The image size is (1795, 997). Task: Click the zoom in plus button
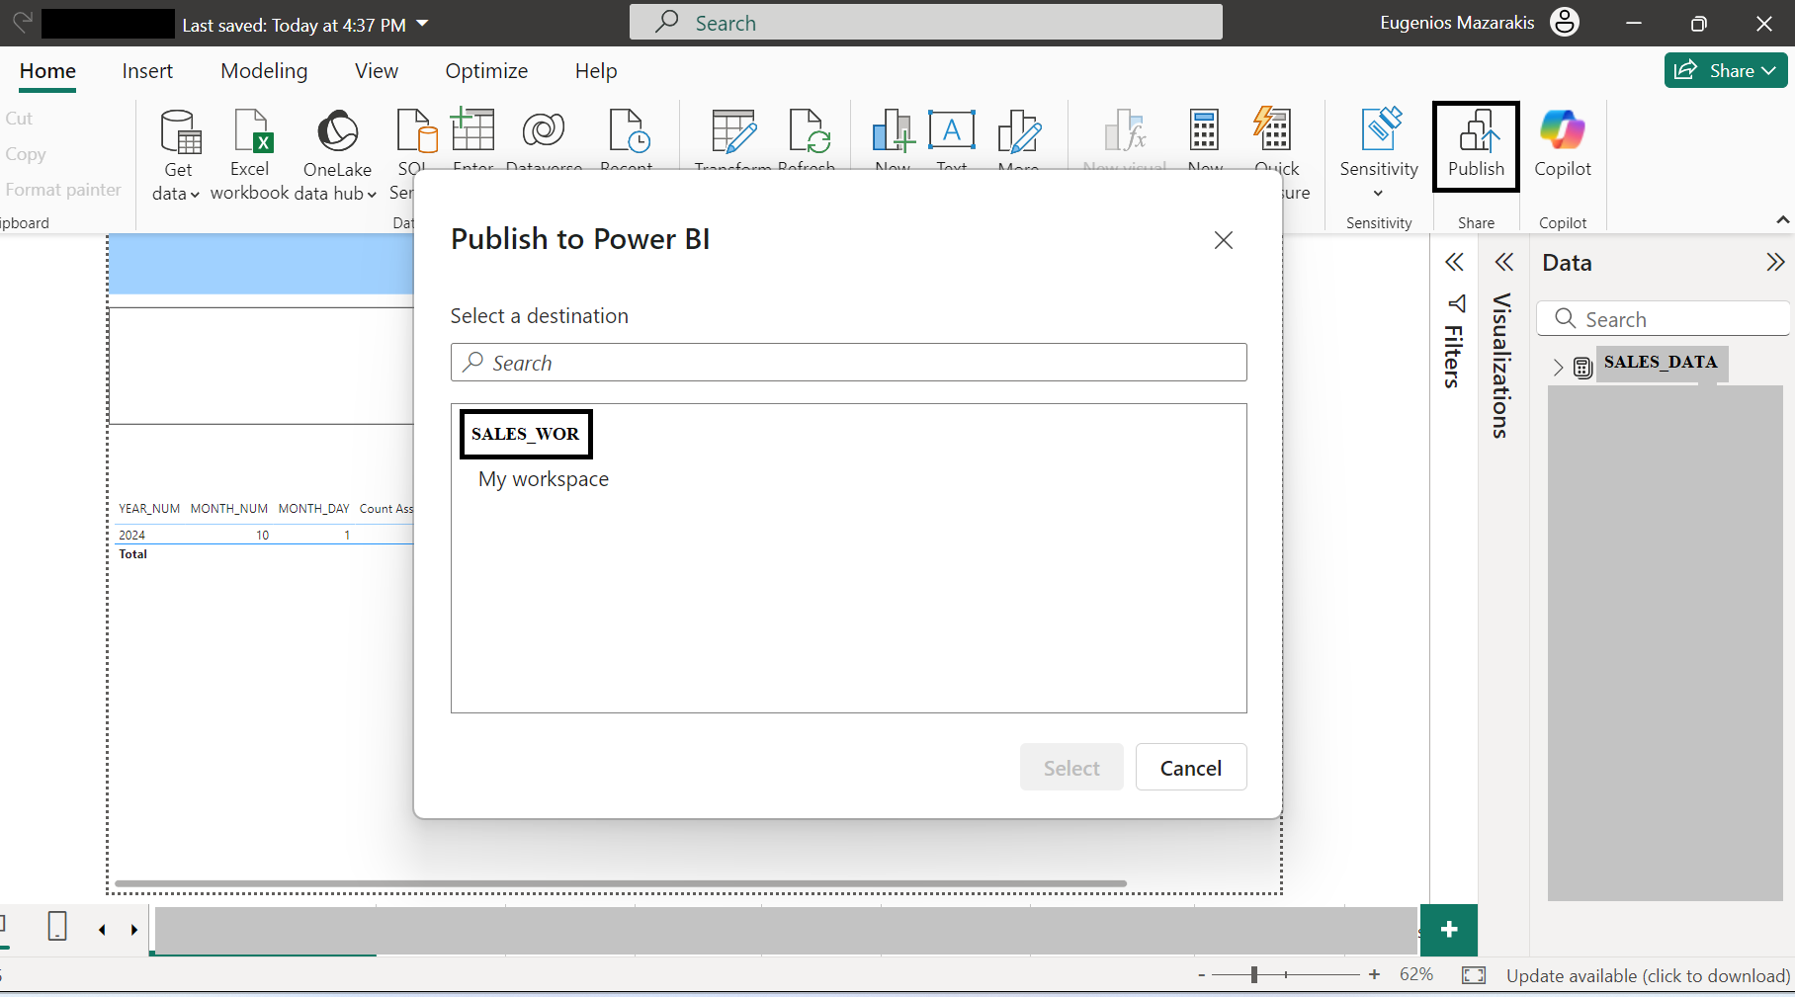point(1374,974)
